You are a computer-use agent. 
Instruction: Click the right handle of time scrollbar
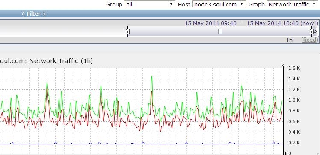(311, 32)
